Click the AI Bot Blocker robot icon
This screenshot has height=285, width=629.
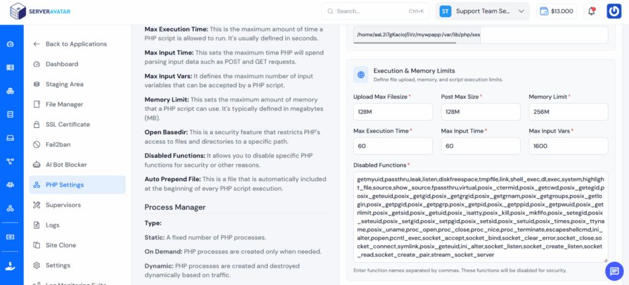pyautogui.click(x=37, y=164)
